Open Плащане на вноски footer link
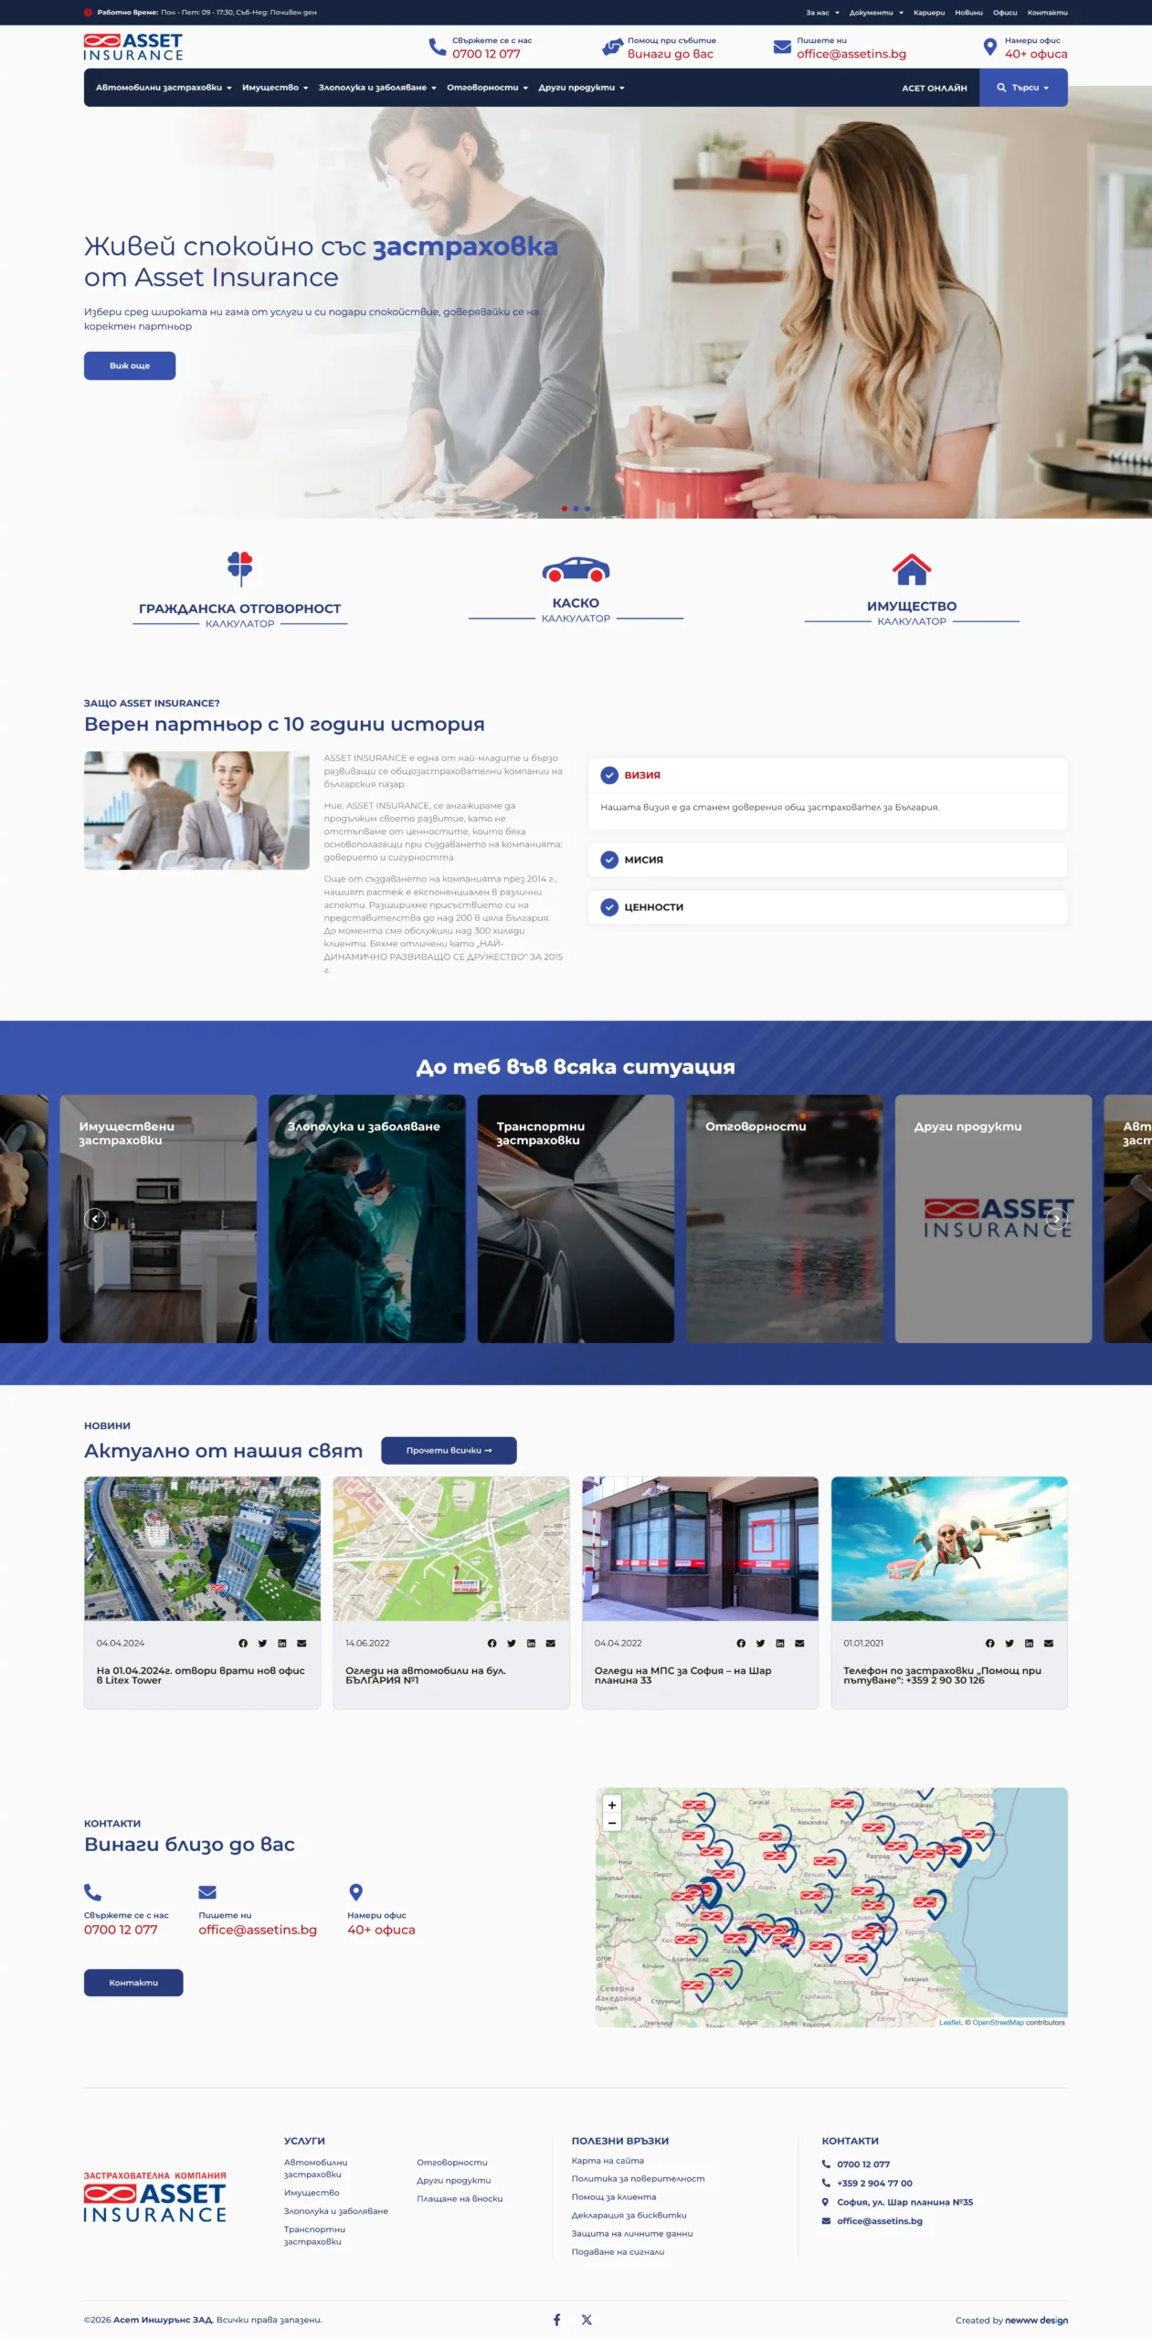This screenshot has width=1152, height=2339. pos(460,2198)
